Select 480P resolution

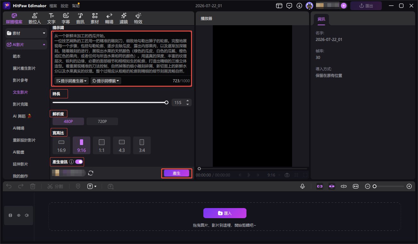click(x=68, y=121)
